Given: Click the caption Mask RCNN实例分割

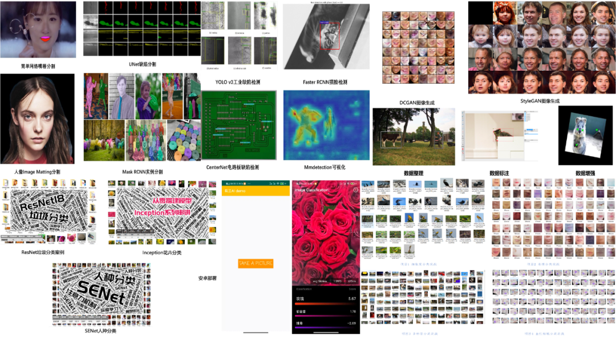Looking at the screenshot, I should 142,172.
